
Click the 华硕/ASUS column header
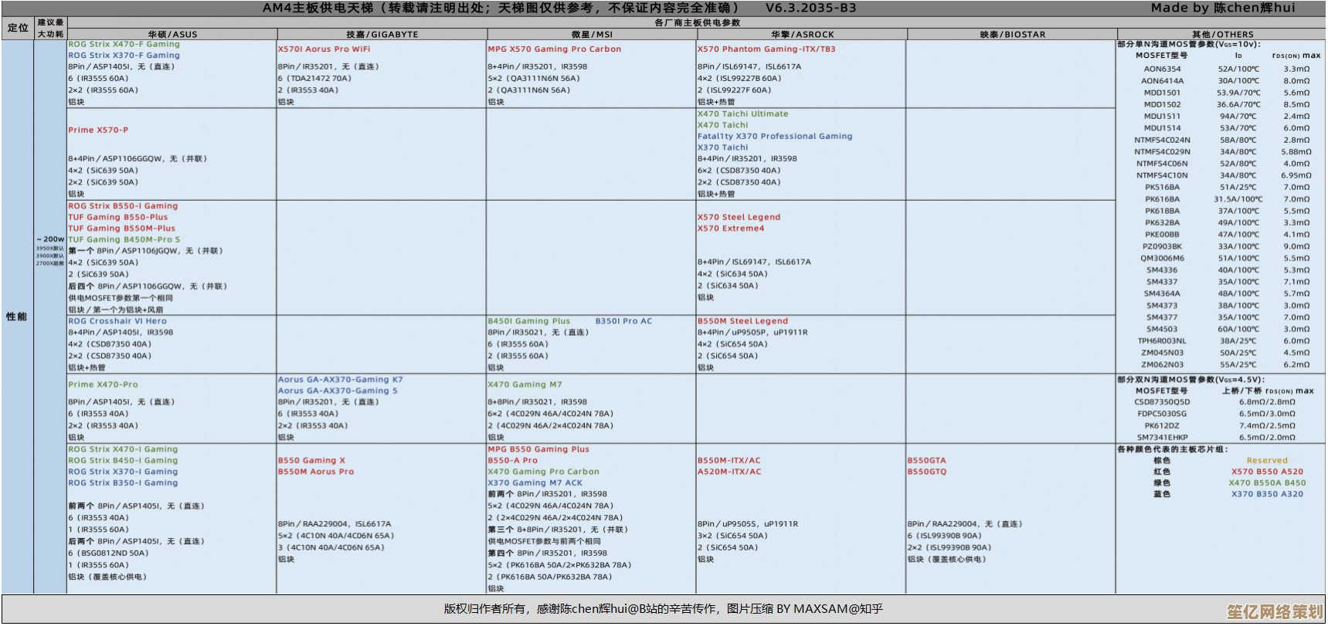[x=172, y=35]
